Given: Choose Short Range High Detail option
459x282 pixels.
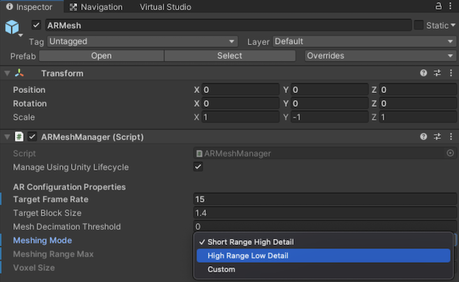Looking at the screenshot, I should pyautogui.click(x=323, y=242).
